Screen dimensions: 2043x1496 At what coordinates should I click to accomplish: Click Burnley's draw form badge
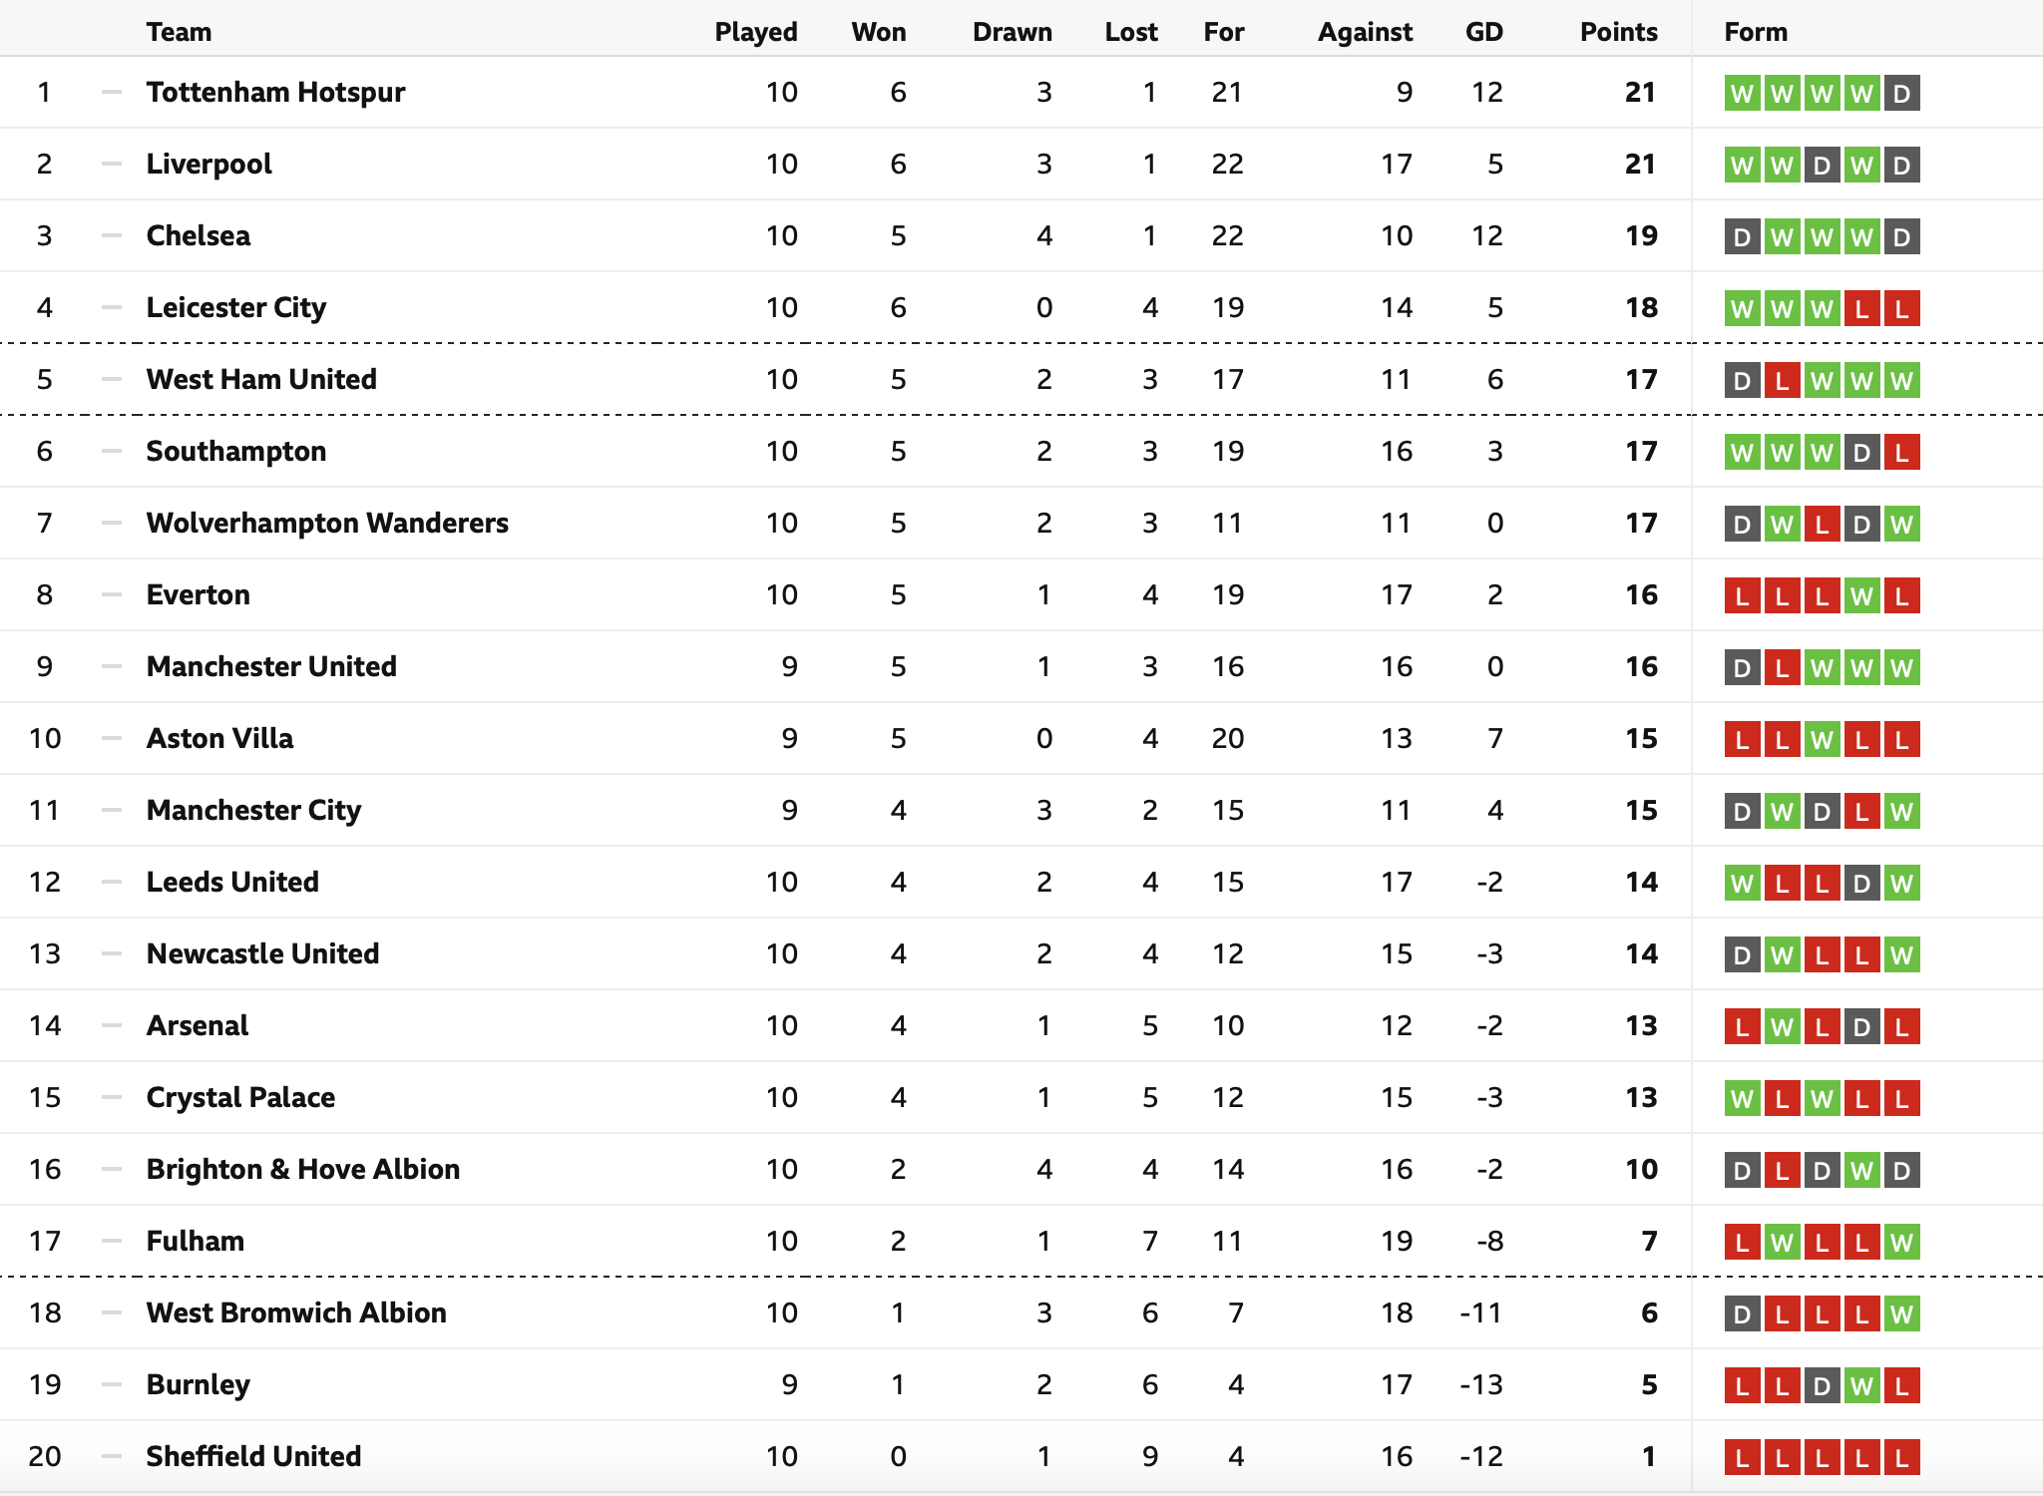[1822, 1386]
